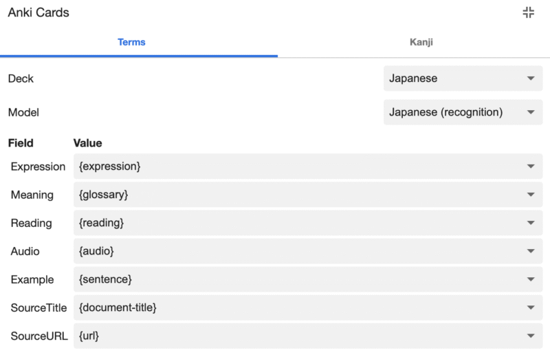Click the Meaning field {glossary} input
This screenshot has height=355, width=550.
(x=296, y=195)
